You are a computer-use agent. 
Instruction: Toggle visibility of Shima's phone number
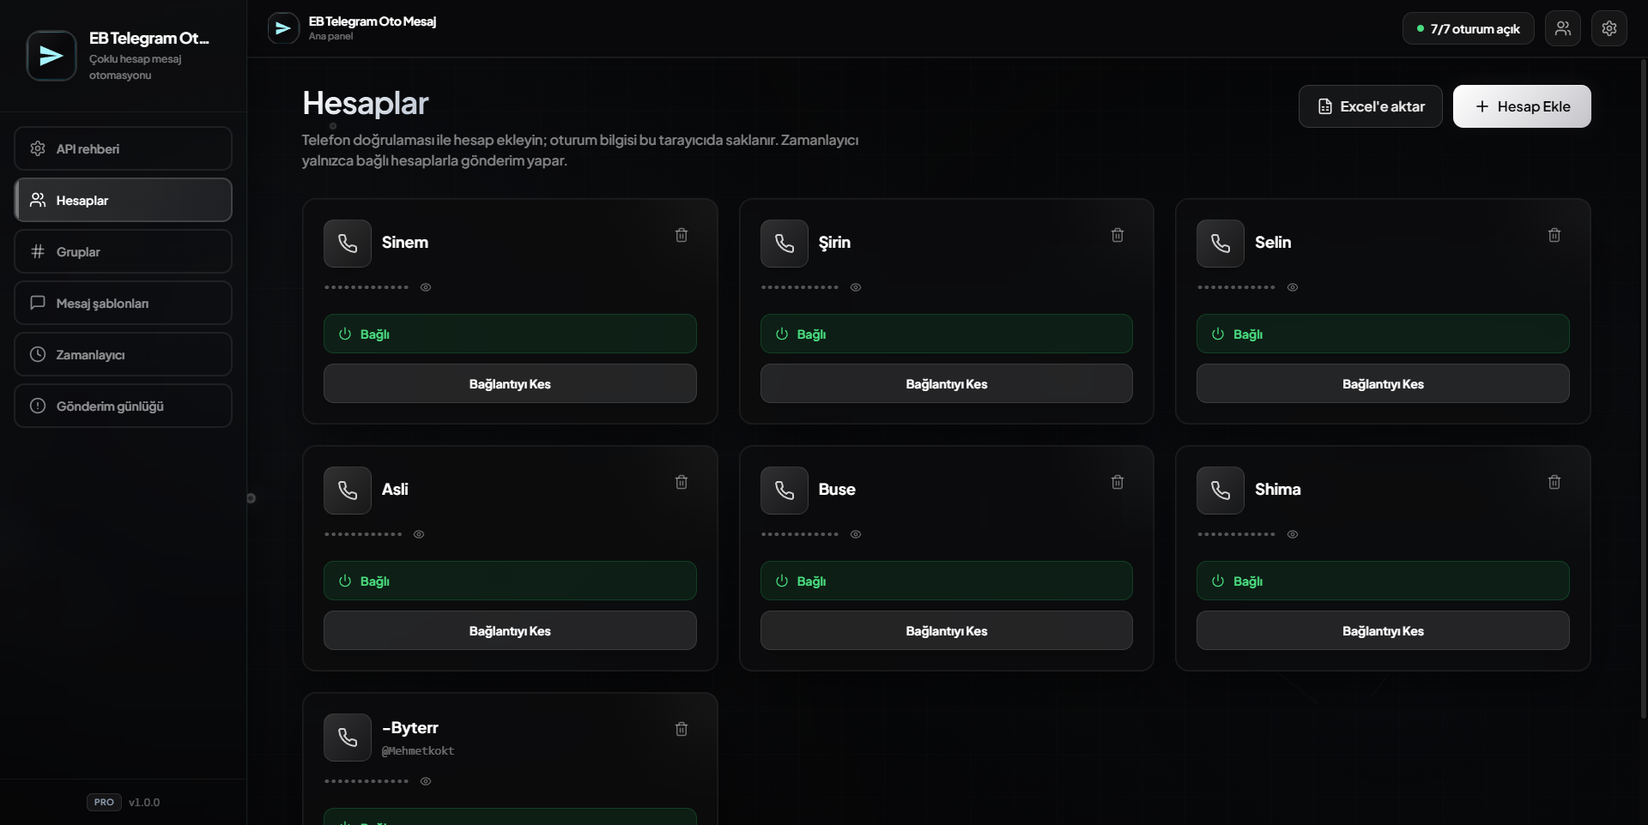tap(1293, 534)
